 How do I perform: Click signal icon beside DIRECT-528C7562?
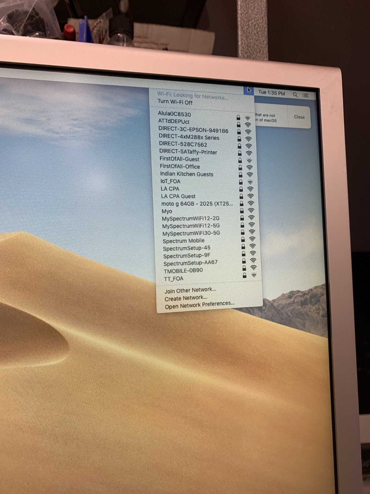click(x=249, y=146)
